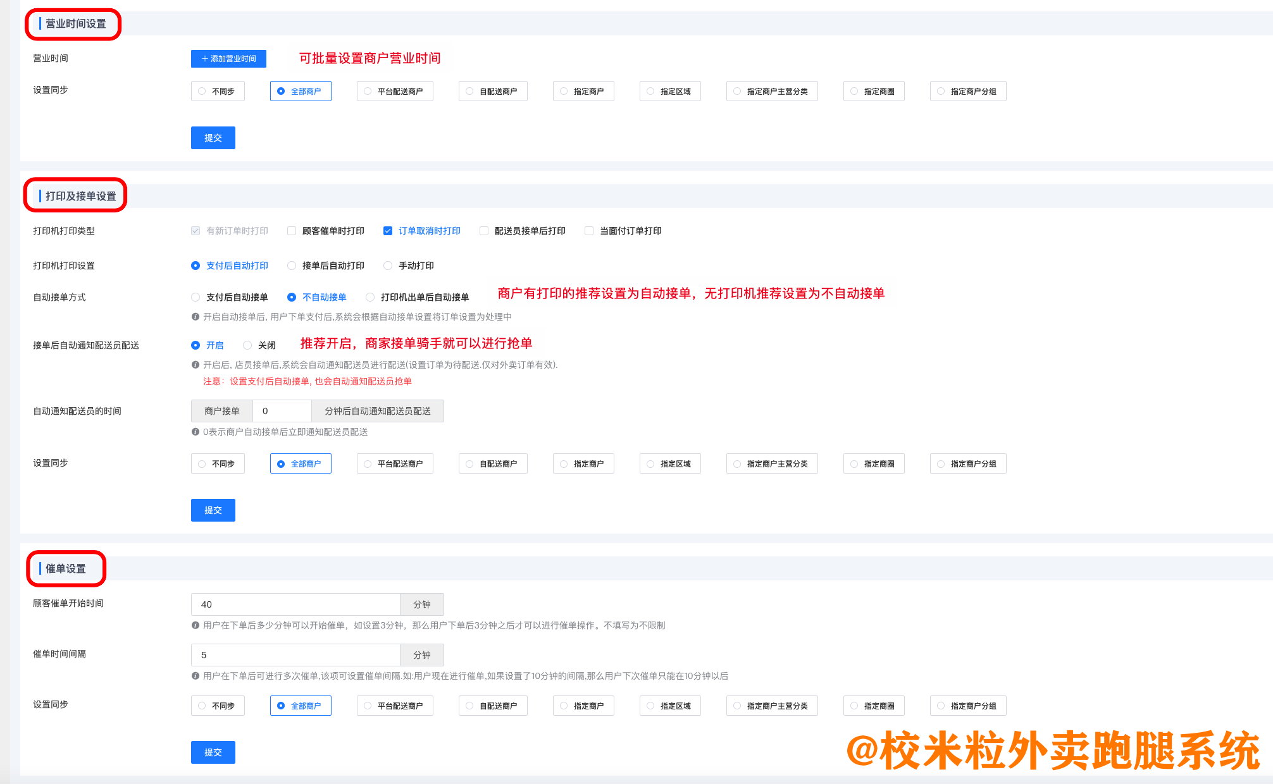Pick 不同步 in 打印及接单 sync row
This screenshot has height=784, width=1273.
(218, 463)
